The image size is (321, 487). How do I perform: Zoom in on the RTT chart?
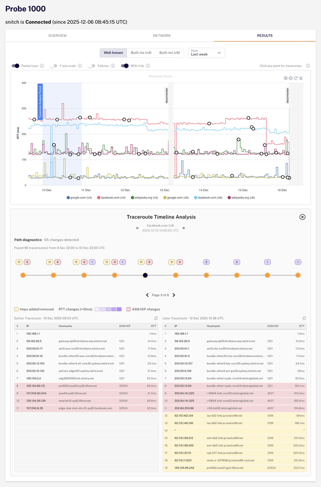click(x=285, y=78)
